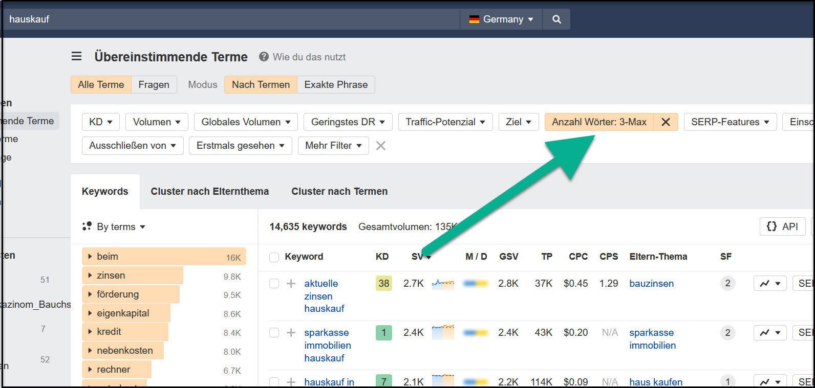This screenshot has height=388, width=815.
Task: Add 'aktuelle zinsen hauskauf' with plus icon
Action: pyautogui.click(x=291, y=283)
